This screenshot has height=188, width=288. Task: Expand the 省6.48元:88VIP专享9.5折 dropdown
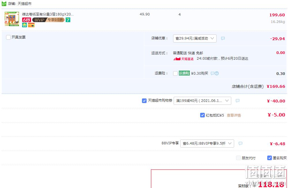point(207,144)
